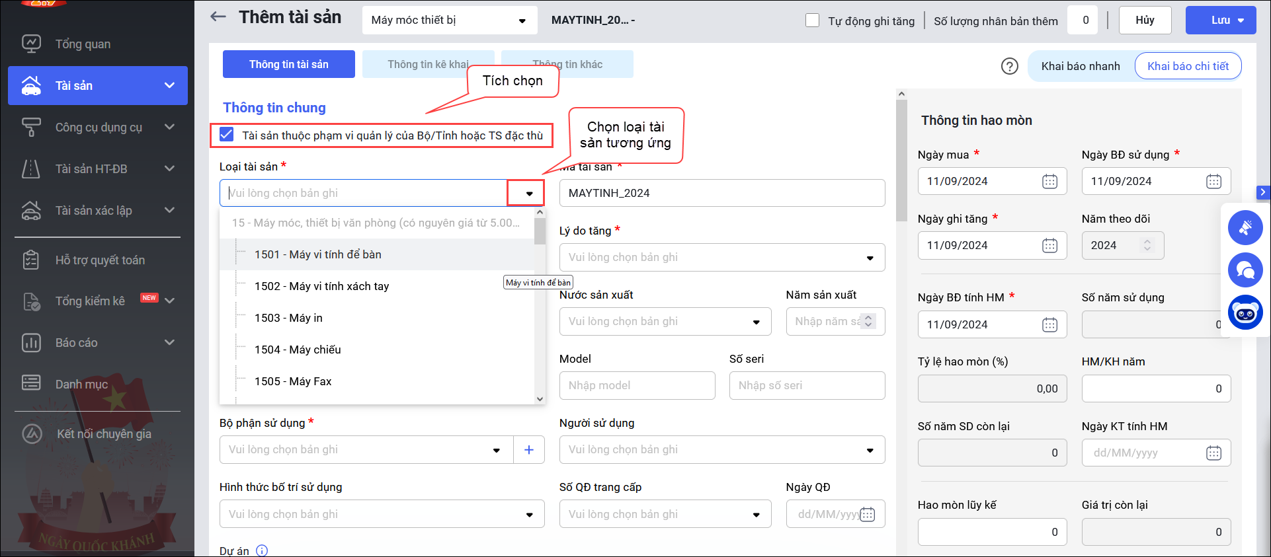Screen dimensions: 1271x557
Task: Open calendar for Ngày mua
Action: (x=1050, y=181)
